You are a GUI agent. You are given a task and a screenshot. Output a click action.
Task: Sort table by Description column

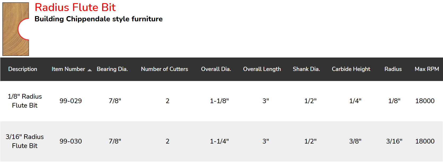23,69
